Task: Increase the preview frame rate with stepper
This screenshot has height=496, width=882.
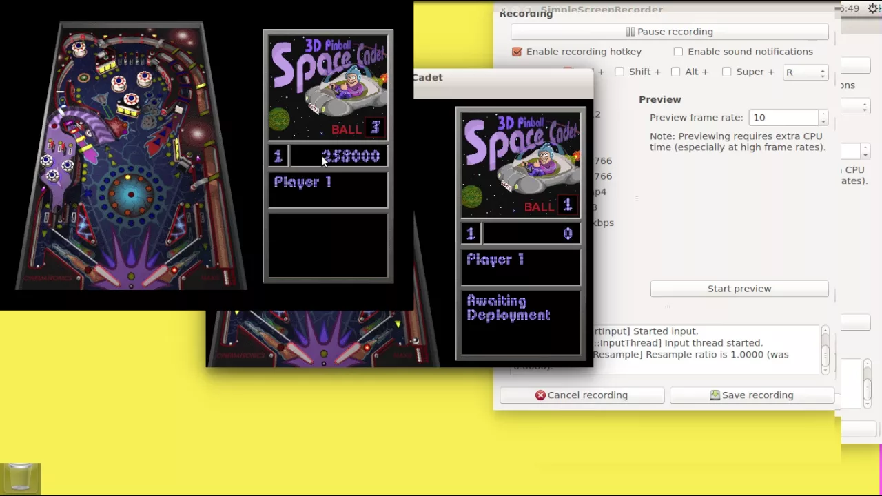Action: [x=823, y=114]
